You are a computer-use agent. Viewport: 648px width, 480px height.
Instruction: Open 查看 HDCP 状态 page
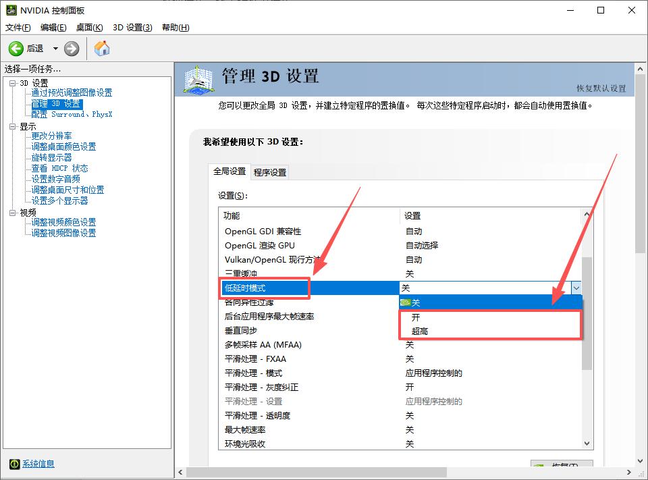pyautogui.click(x=60, y=168)
